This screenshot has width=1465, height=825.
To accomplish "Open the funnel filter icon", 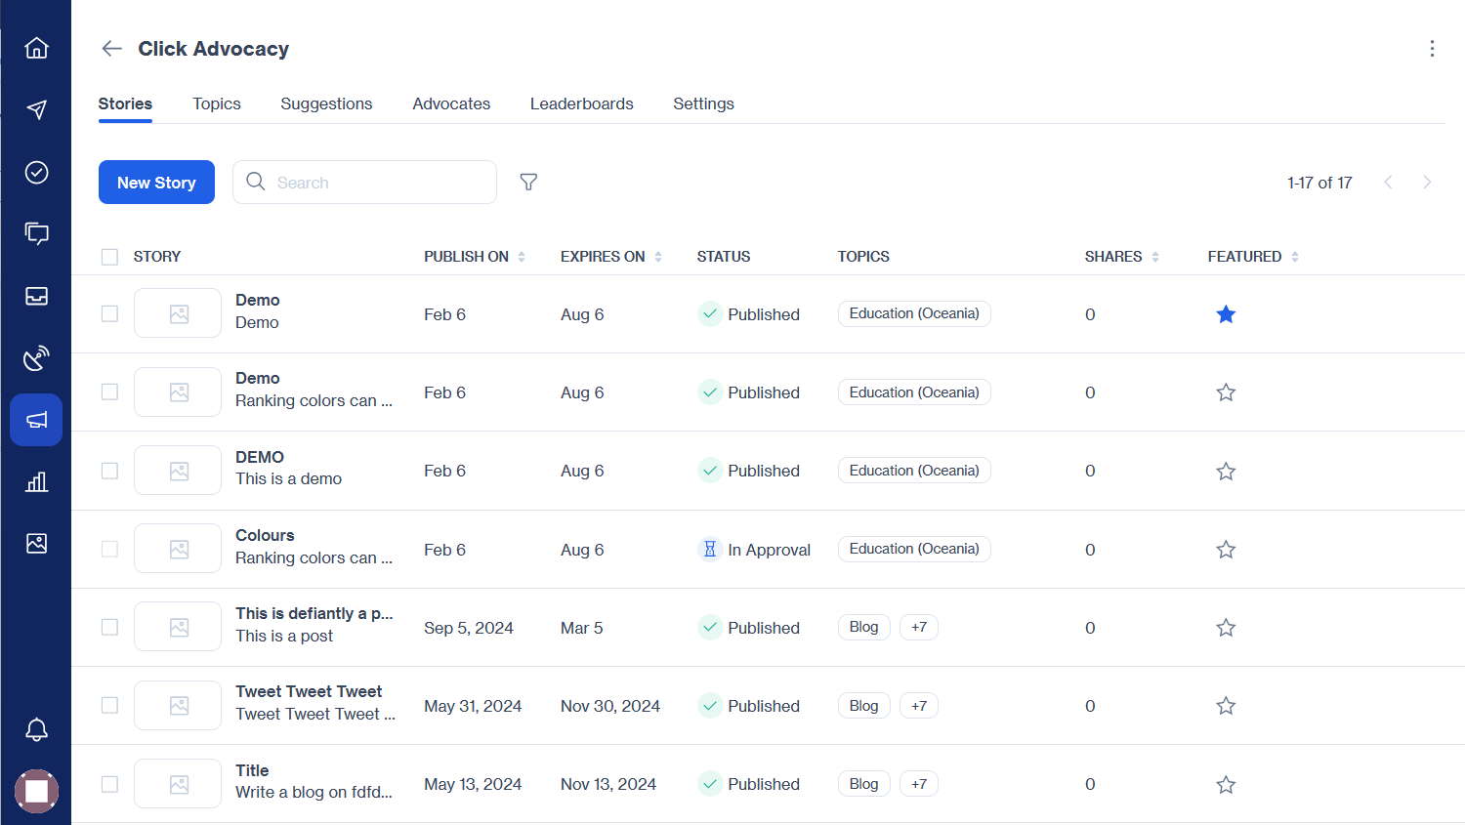I will 528,183.
